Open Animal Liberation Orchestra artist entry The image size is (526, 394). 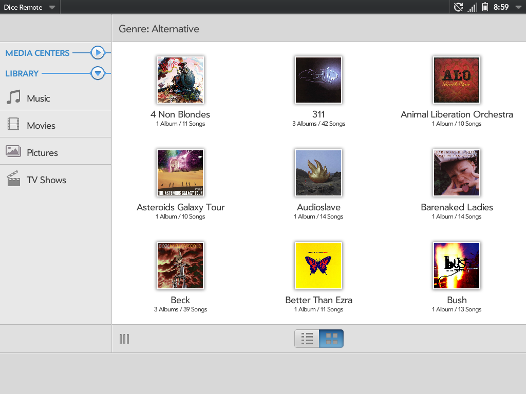pos(457,80)
